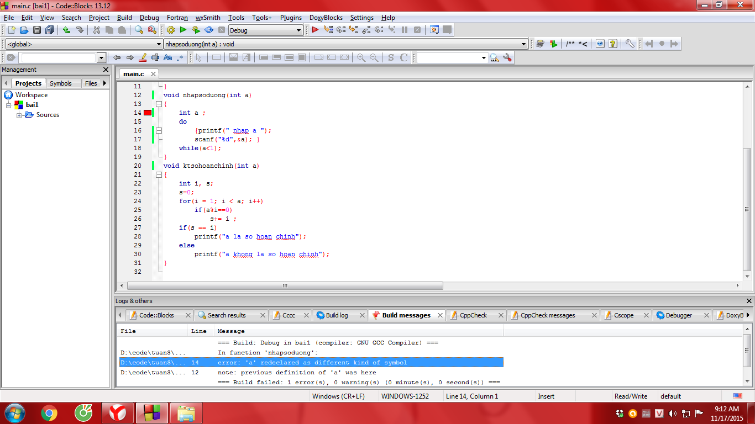Screen dimensions: 755x424
Task: Click the editor's horizontal scrollbar thumb
Action: coord(285,285)
